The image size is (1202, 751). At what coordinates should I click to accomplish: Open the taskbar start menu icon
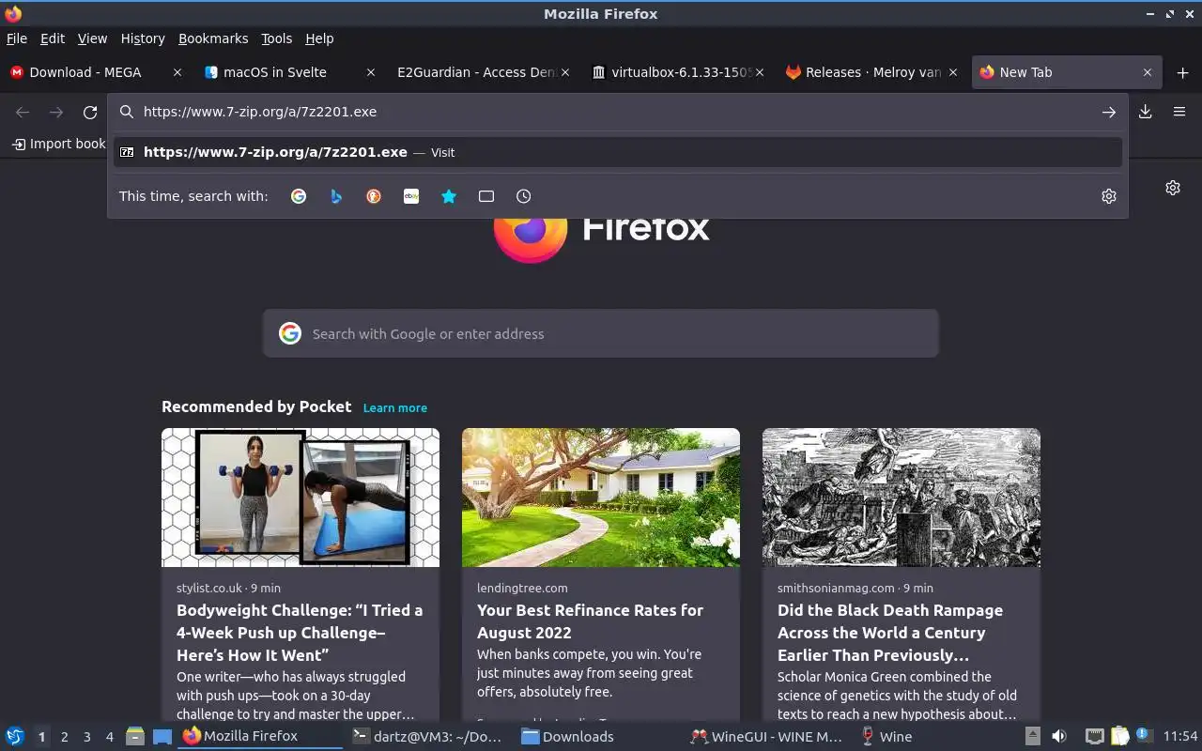coord(15,736)
